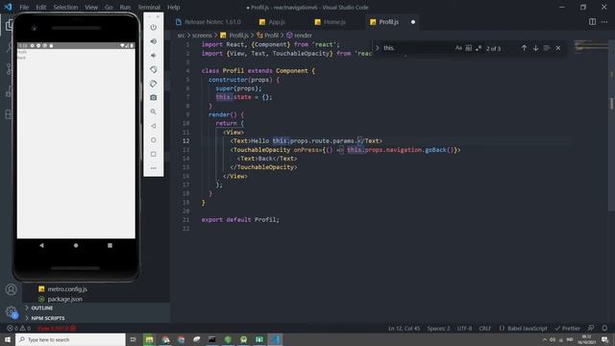Open metro.config.js in explorer

pos(67,289)
